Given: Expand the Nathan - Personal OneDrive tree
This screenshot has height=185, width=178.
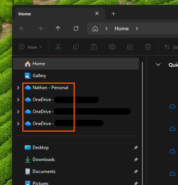Looking at the screenshot, I should pos(18,88).
